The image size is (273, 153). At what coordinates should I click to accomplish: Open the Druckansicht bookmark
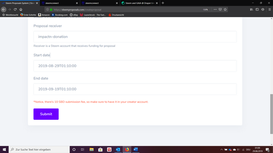(116, 15)
